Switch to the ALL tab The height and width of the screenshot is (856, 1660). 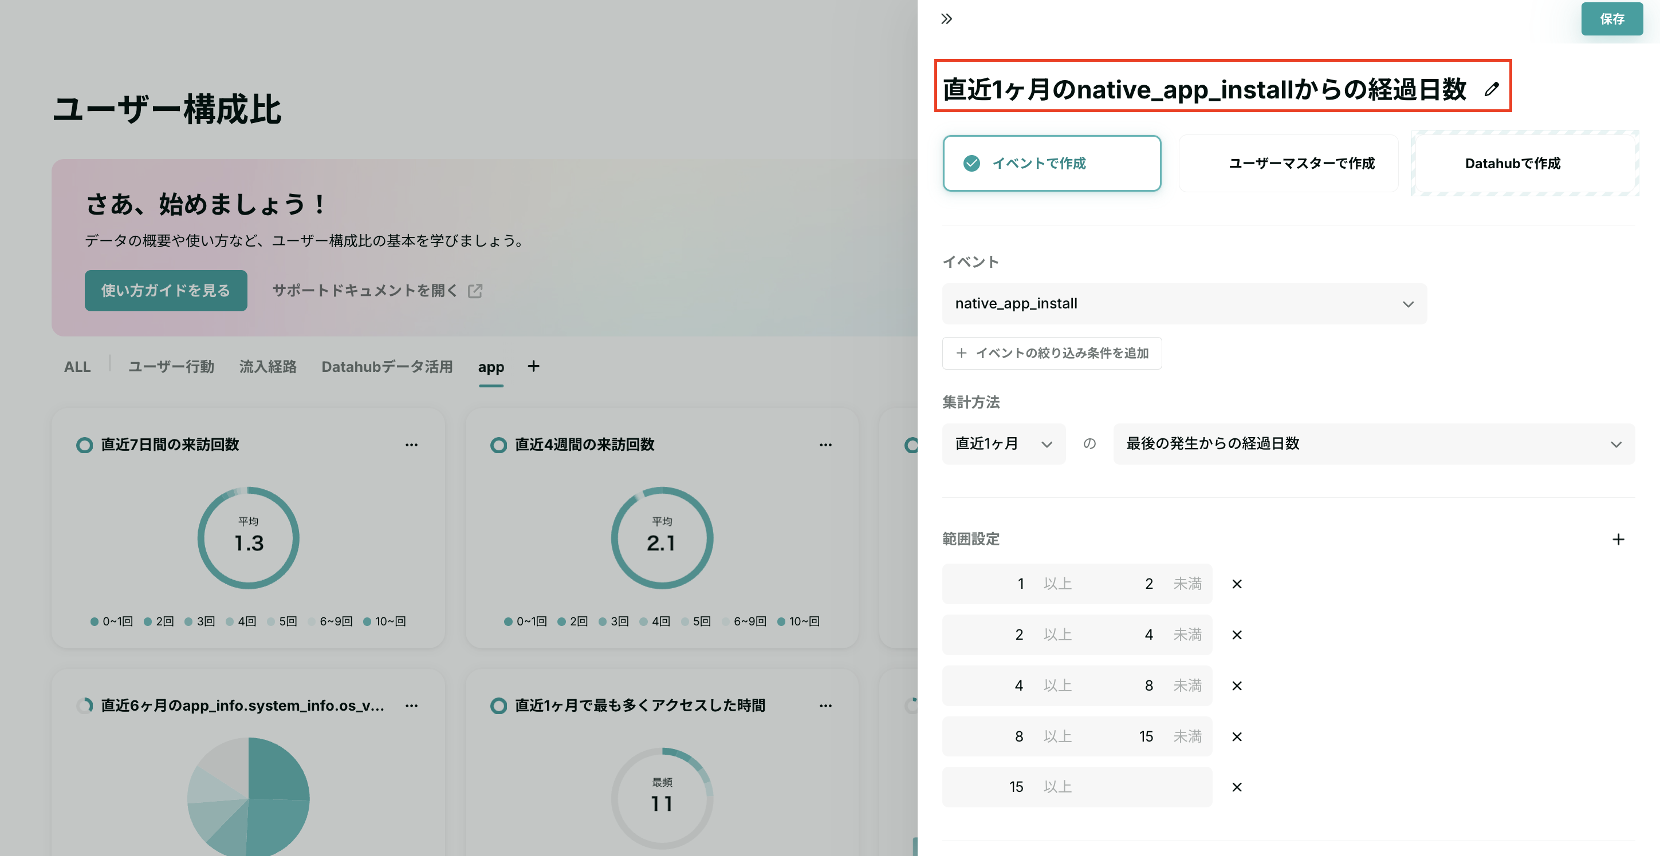coord(77,367)
